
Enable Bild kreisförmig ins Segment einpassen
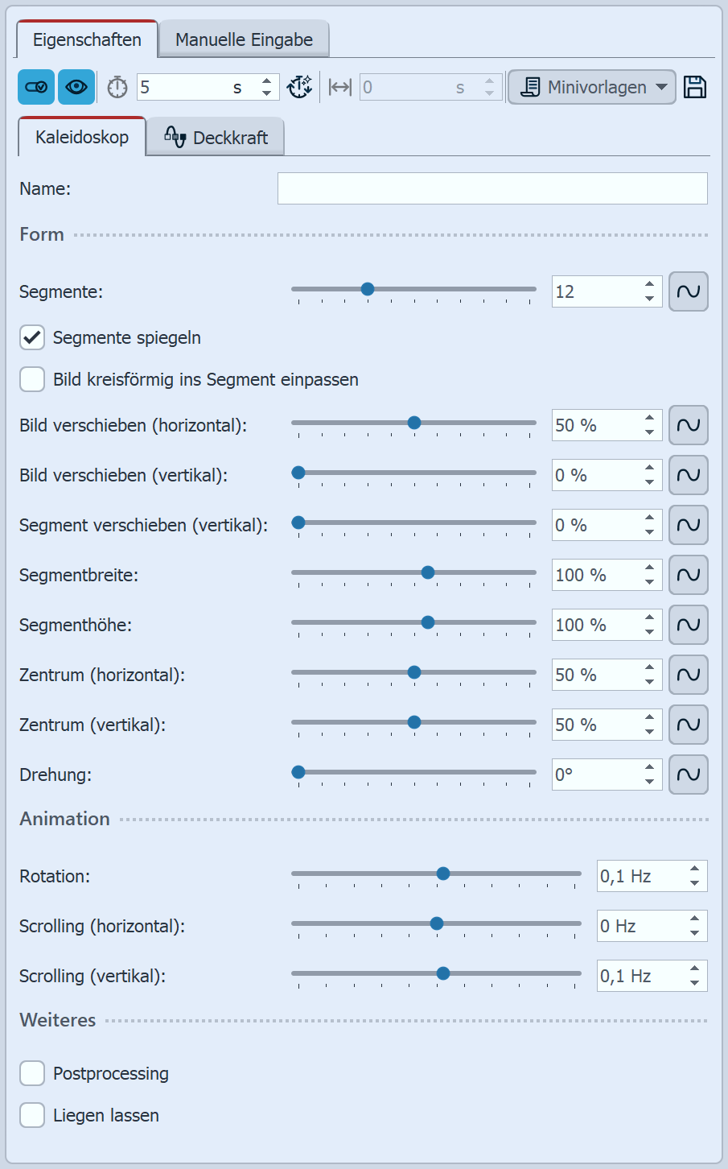[x=32, y=379]
